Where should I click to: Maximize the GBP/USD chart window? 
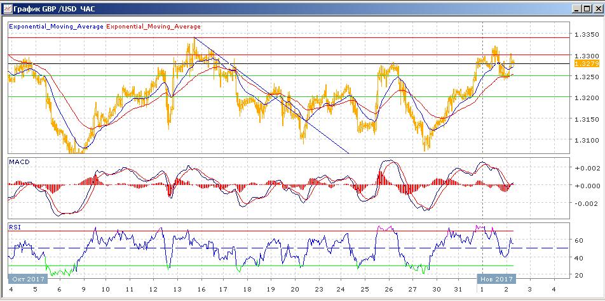(x=586, y=9)
